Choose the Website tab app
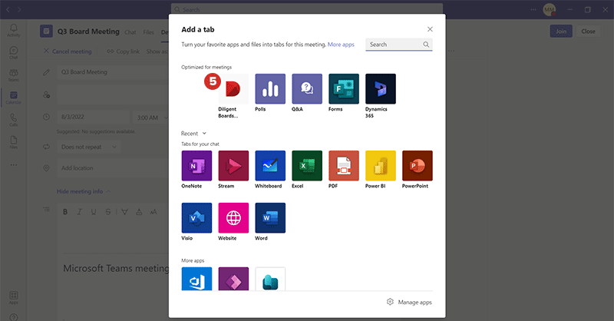The width and height of the screenshot is (614, 321). point(233,218)
